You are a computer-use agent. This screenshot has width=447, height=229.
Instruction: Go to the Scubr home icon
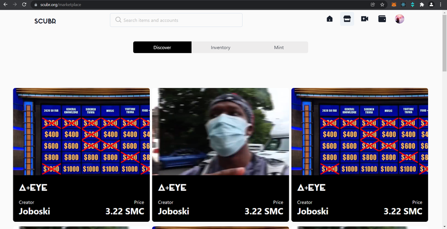[x=329, y=19]
